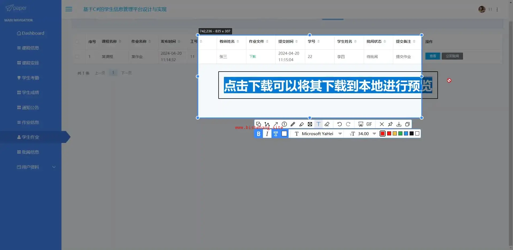Choose the mosaic blur tool
The height and width of the screenshot is (250, 513).
pyautogui.click(x=310, y=124)
